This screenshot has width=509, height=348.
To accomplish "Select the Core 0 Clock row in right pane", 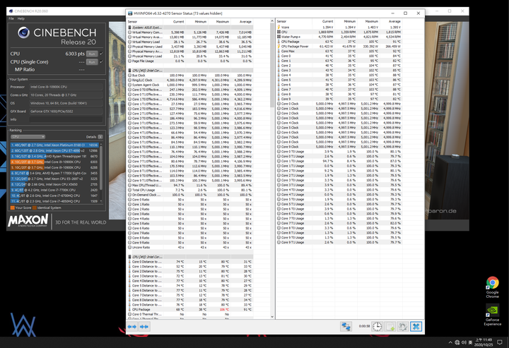I will (339, 104).
